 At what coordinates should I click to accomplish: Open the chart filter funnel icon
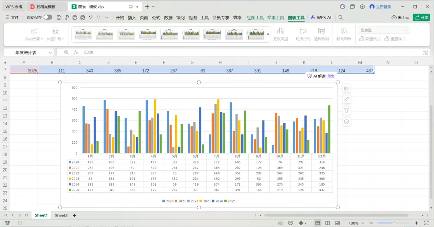[346, 111]
